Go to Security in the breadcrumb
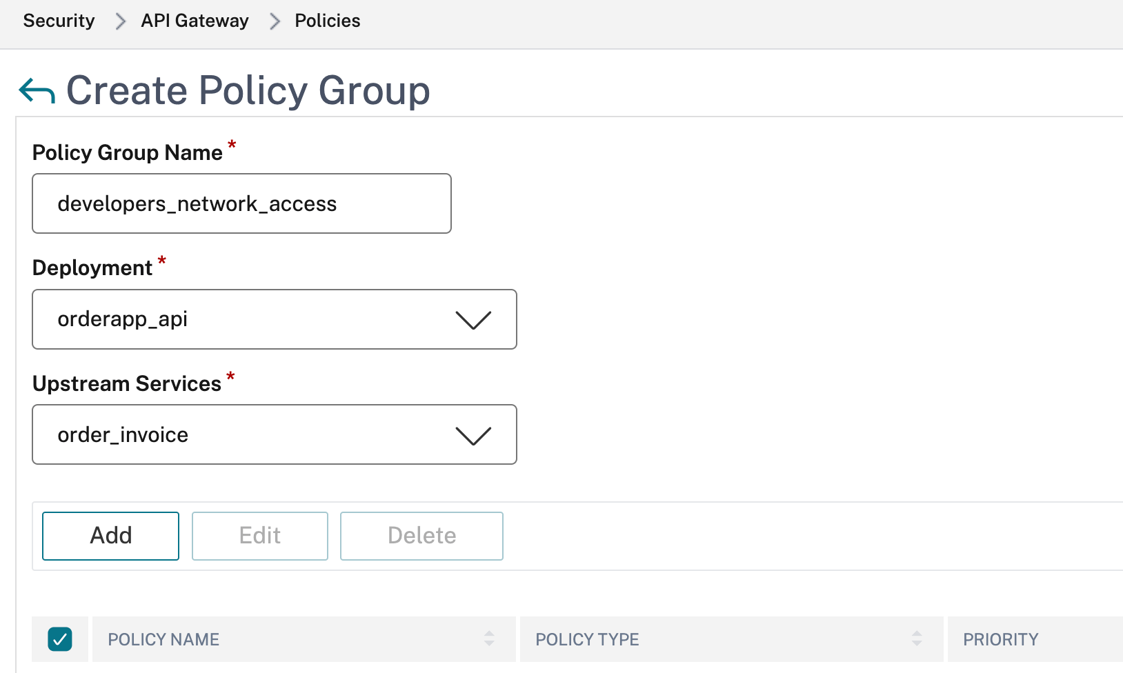 coord(59,21)
